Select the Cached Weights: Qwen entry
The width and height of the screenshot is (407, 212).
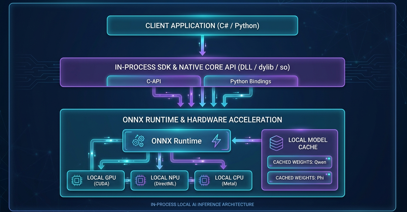pos(299,162)
